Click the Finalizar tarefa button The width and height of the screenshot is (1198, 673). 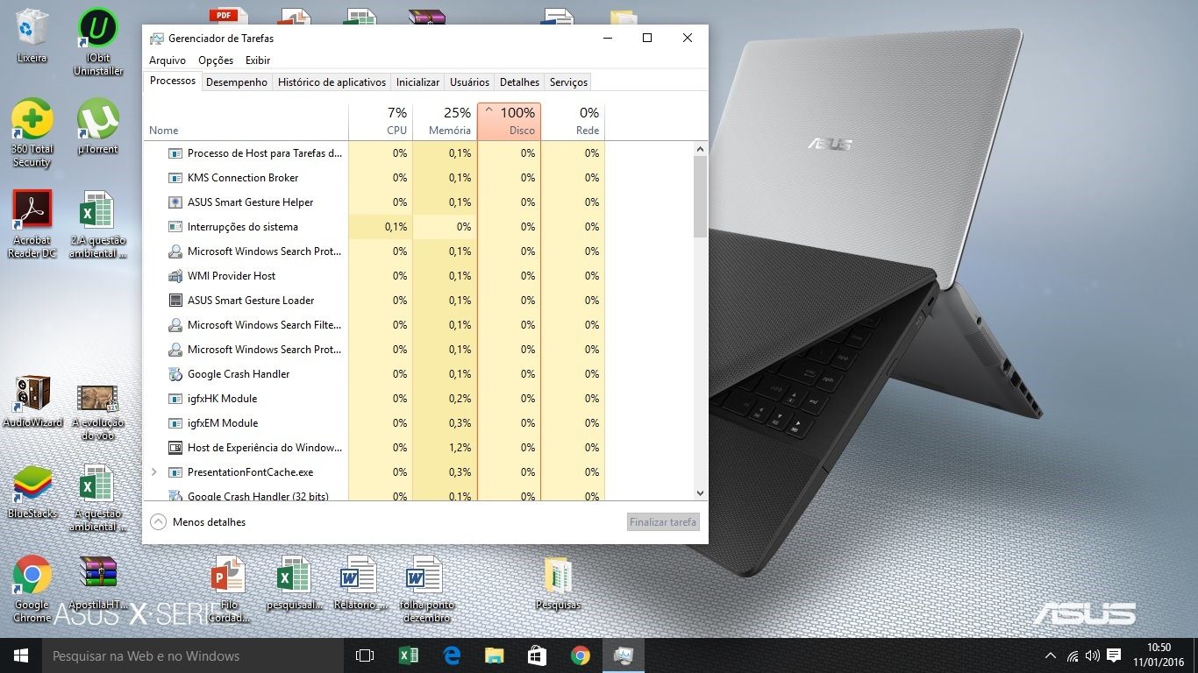coord(664,522)
